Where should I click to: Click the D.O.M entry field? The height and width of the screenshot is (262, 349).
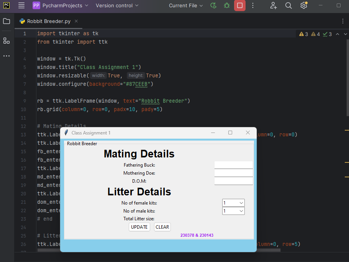(233, 181)
